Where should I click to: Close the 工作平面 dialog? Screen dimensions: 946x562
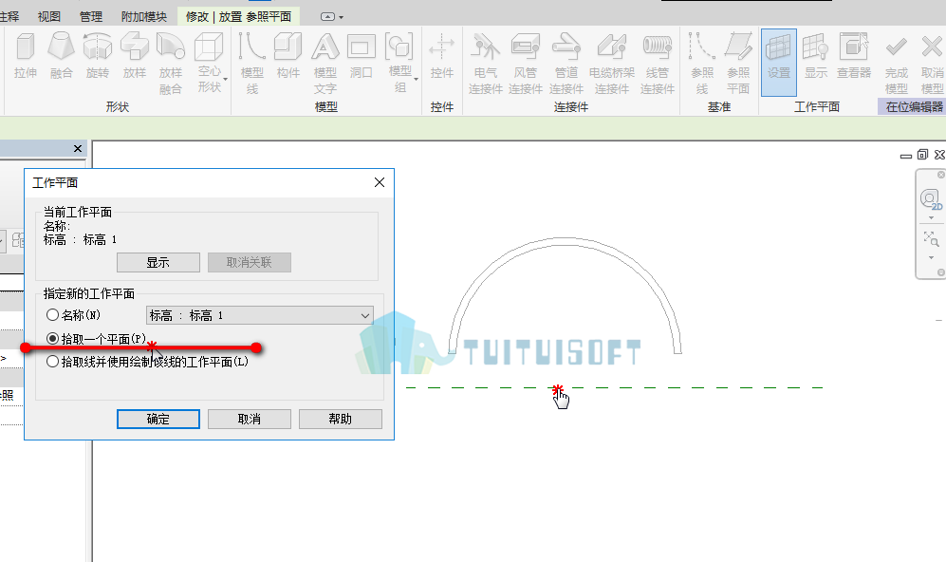point(380,182)
